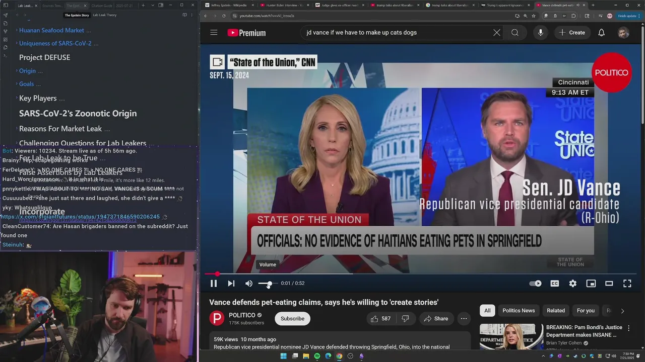Subscribe to POLITICO channel
The width and height of the screenshot is (645, 362).
tap(292, 319)
